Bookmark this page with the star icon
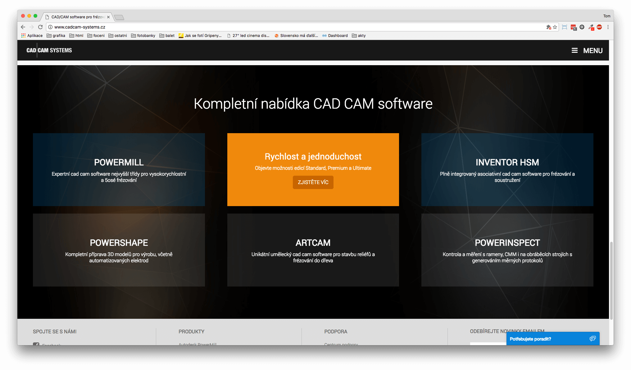 (555, 27)
